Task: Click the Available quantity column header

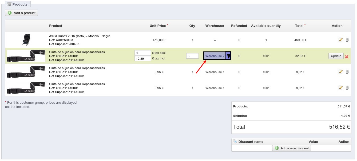Action: pos(266,26)
